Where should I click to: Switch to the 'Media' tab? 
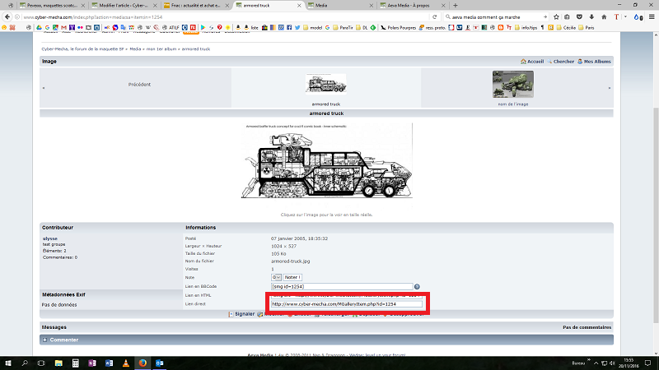(340, 6)
